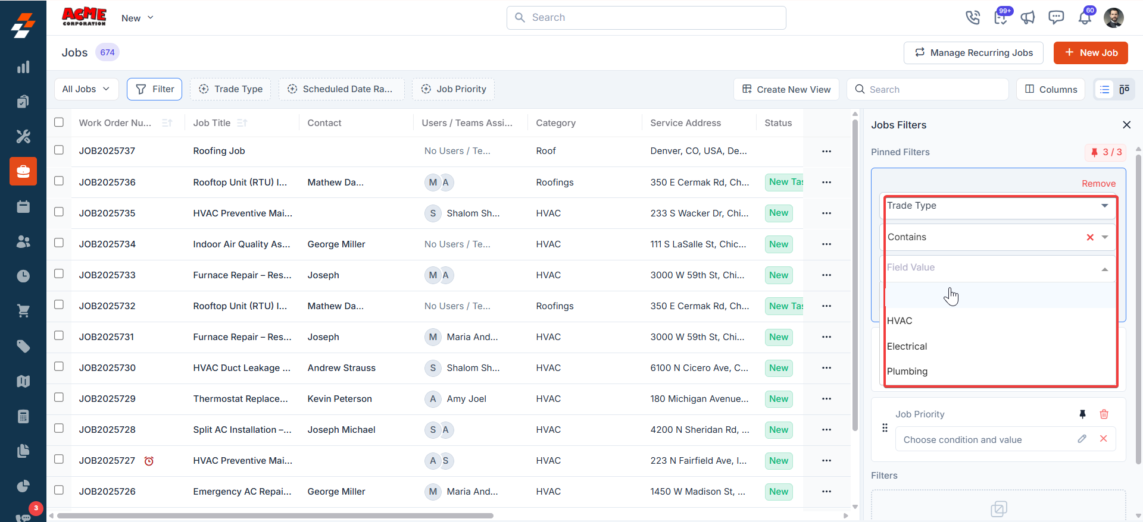Open the tools wrench icon in sidebar
Viewport: 1143px width, 522px height.
click(23, 137)
